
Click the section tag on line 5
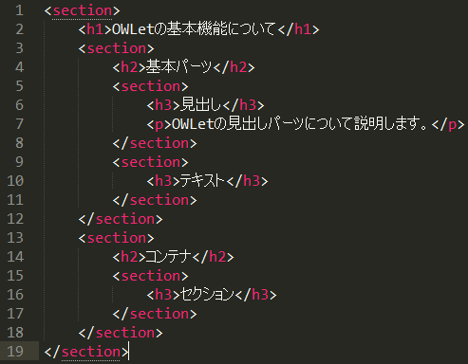tap(150, 86)
